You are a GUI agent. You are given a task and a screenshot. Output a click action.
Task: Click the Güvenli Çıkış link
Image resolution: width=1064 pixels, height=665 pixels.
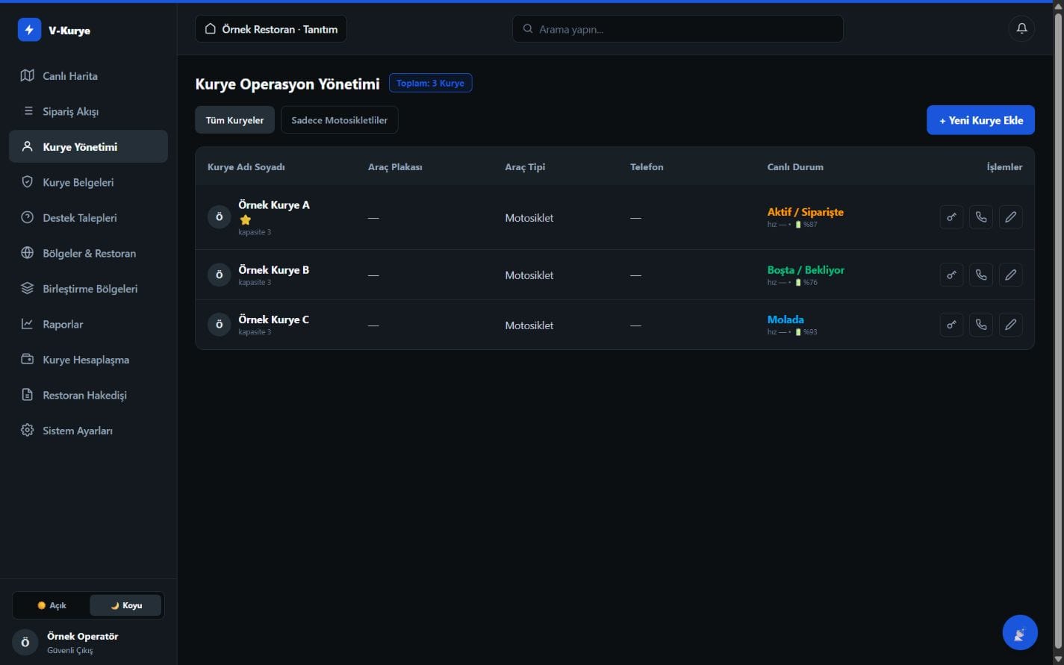pyautogui.click(x=70, y=650)
